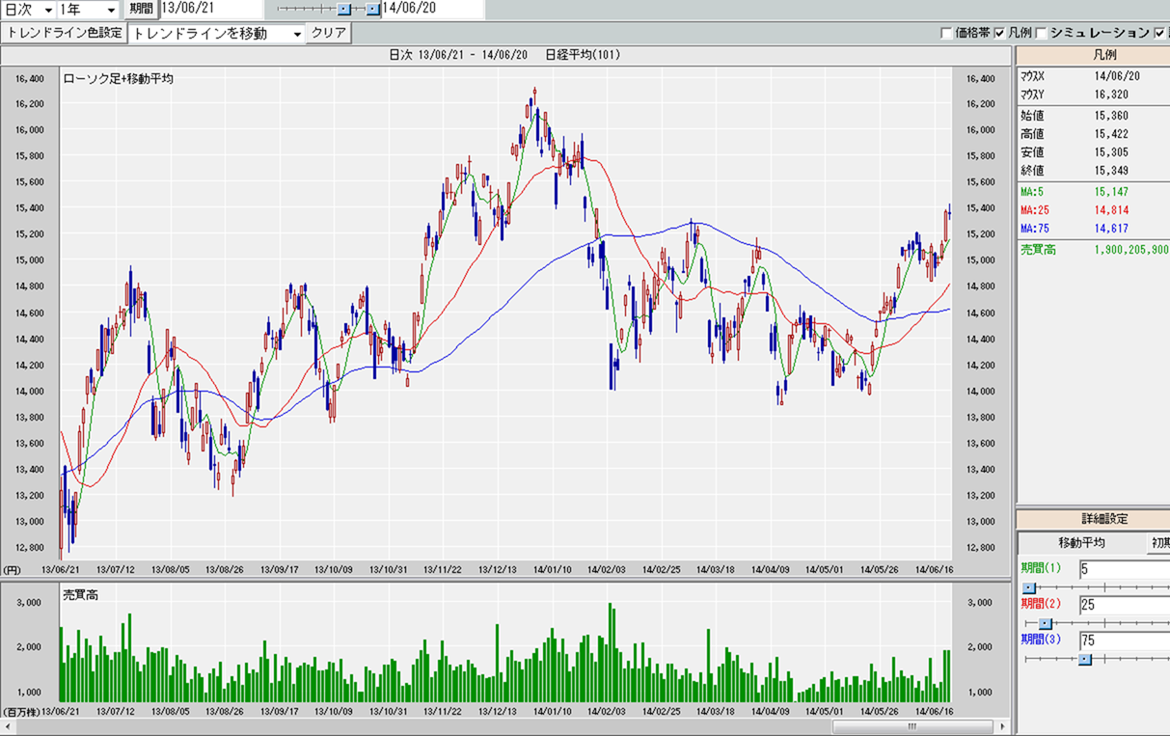
Task: Click the horizontal scrollbar right arrow
Action: (x=1003, y=726)
